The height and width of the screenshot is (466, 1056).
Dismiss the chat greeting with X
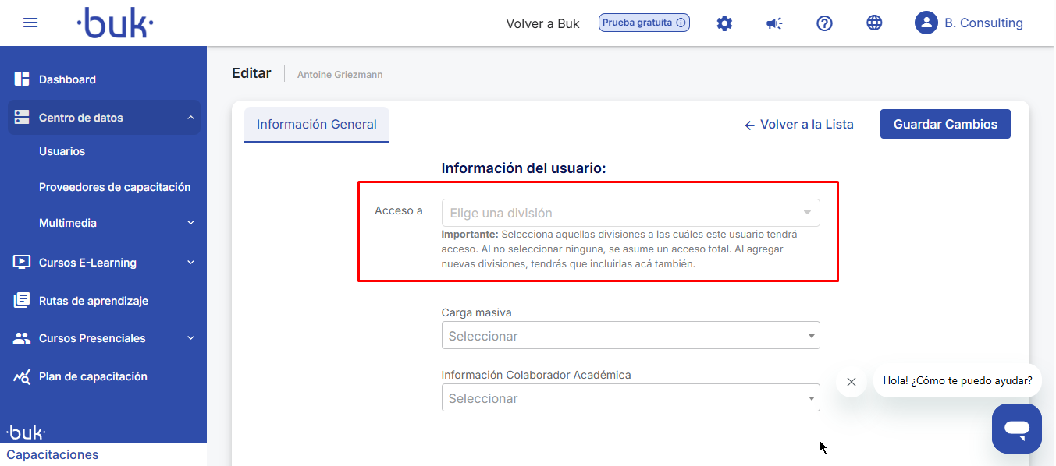[x=852, y=382]
